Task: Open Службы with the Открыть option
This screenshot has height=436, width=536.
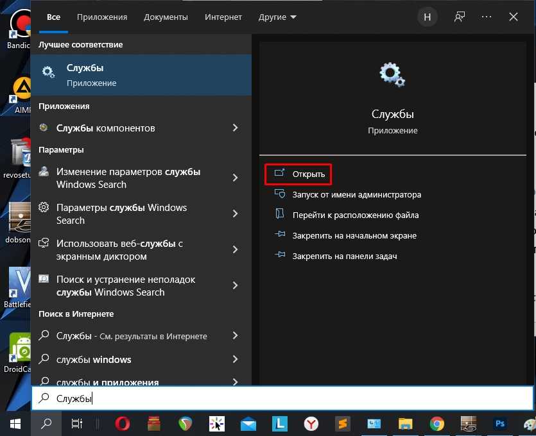Action: pos(308,174)
